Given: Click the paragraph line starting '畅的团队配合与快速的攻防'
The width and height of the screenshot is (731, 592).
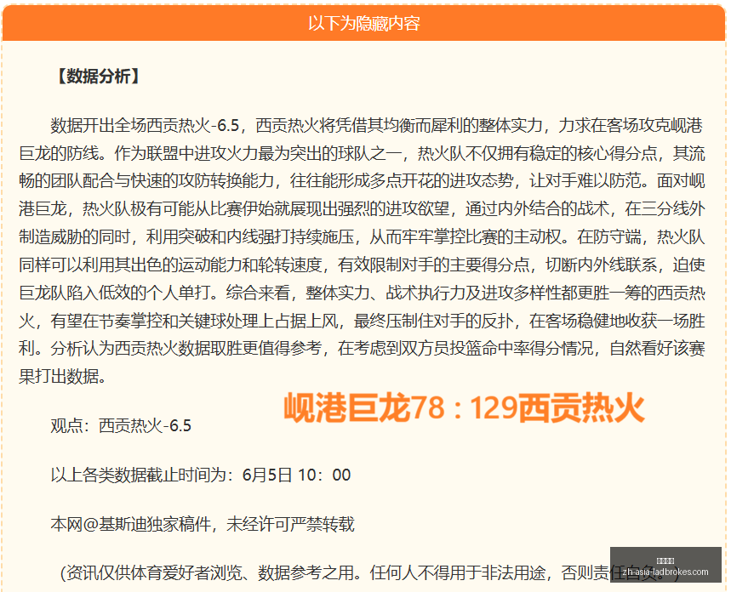Looking at the screenshot, I should [362, 181].
